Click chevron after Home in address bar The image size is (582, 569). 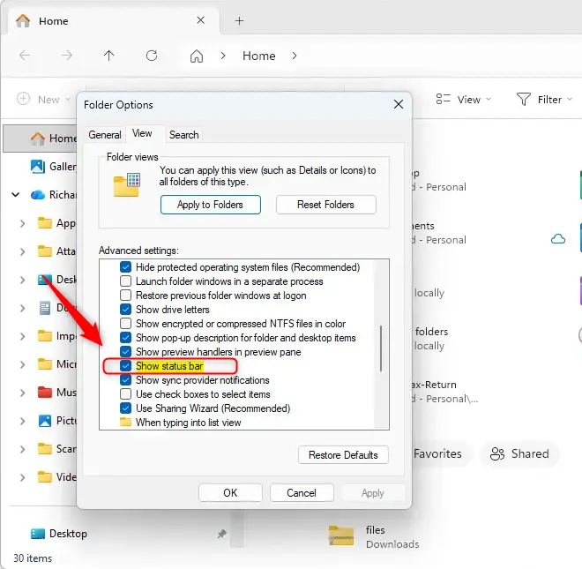295,56
